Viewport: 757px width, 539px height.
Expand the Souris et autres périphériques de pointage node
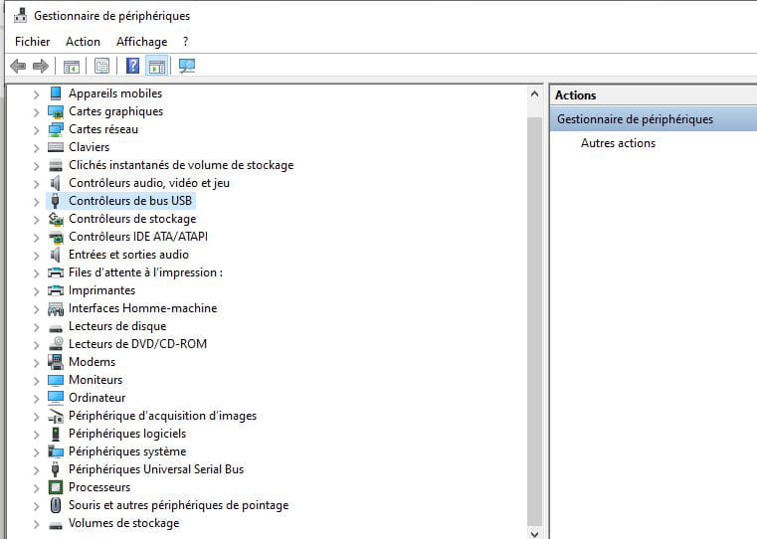(37, 505)
